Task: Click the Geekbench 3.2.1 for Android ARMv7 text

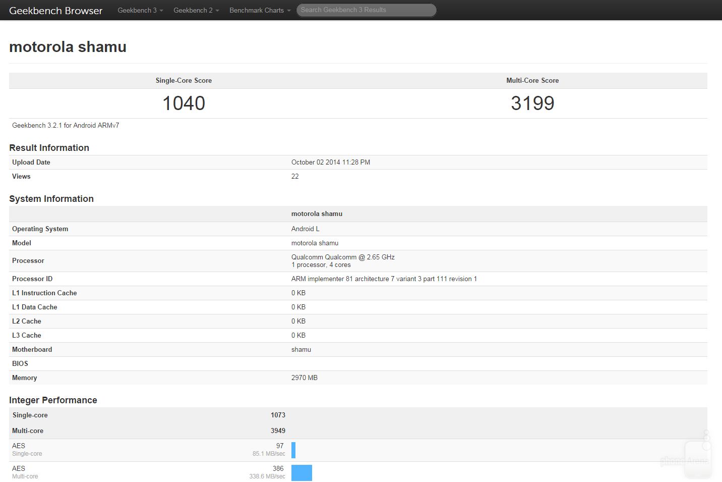Action: [x=65, y=125]
